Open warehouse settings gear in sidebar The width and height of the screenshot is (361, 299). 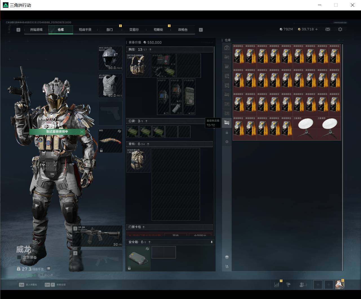(x=227, y=142)
